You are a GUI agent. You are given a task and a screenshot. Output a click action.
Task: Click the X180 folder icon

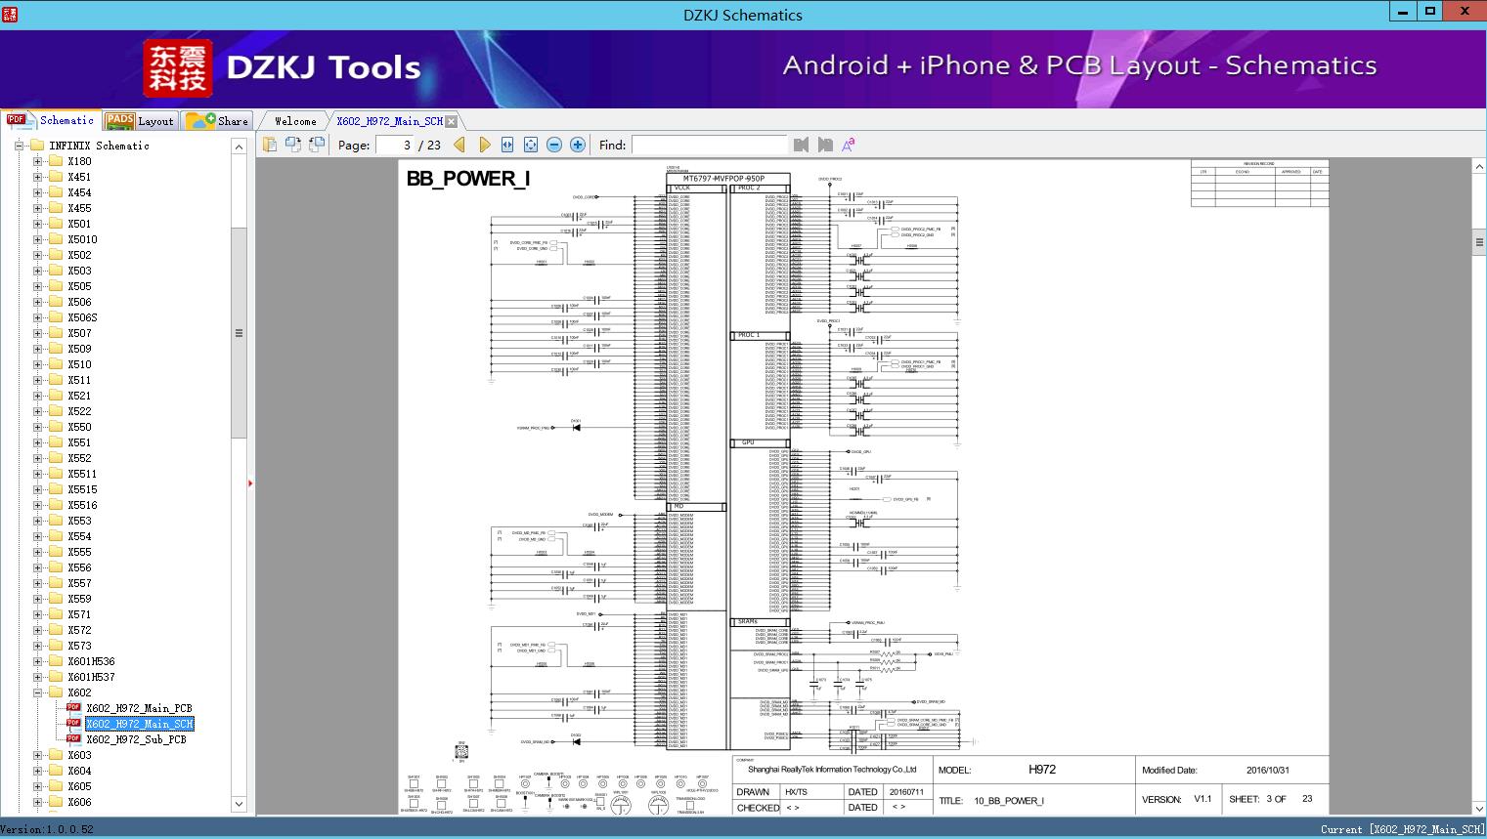click(x=56, y=161)
